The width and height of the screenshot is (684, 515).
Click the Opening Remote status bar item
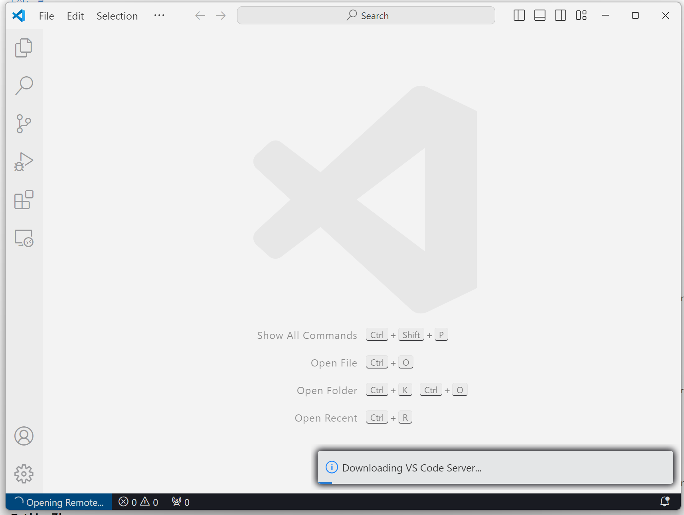coord(59,502)
